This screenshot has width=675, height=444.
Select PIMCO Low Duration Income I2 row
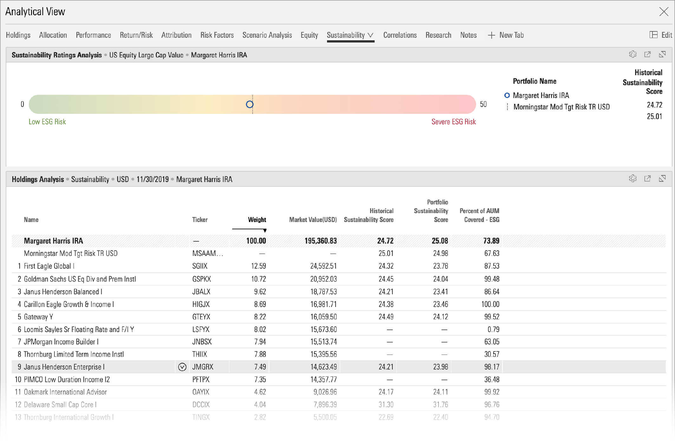(x=339, y=380)
